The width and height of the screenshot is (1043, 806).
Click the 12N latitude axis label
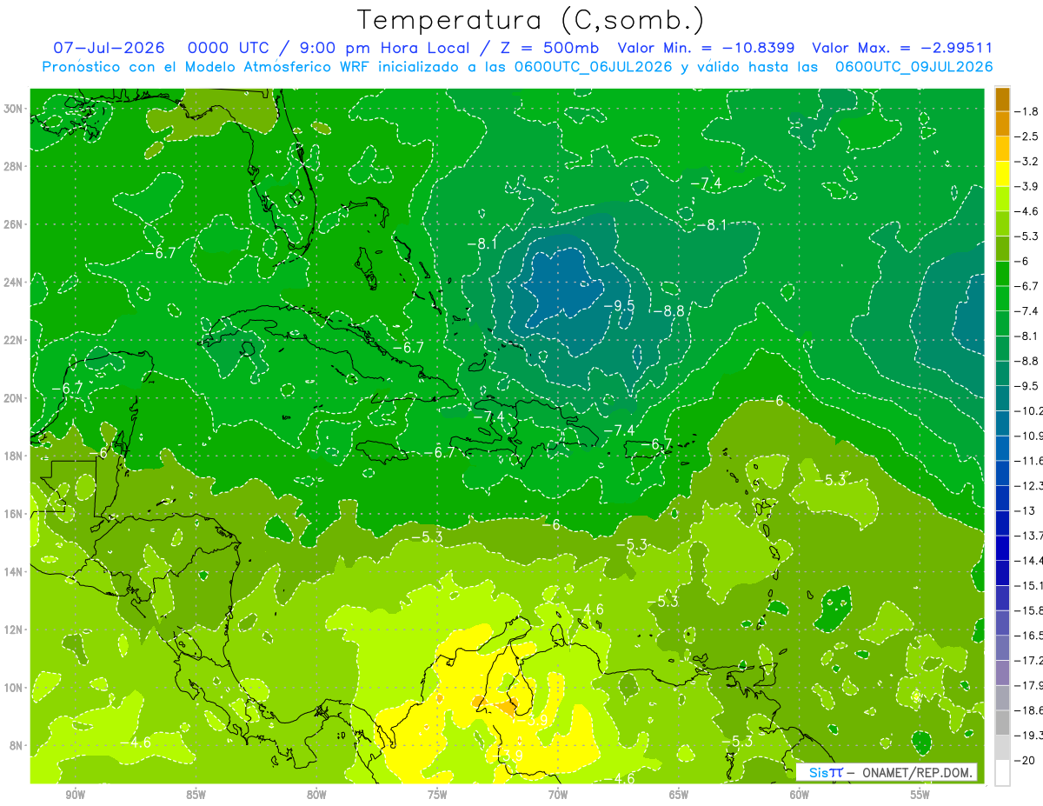pos(14,629)
